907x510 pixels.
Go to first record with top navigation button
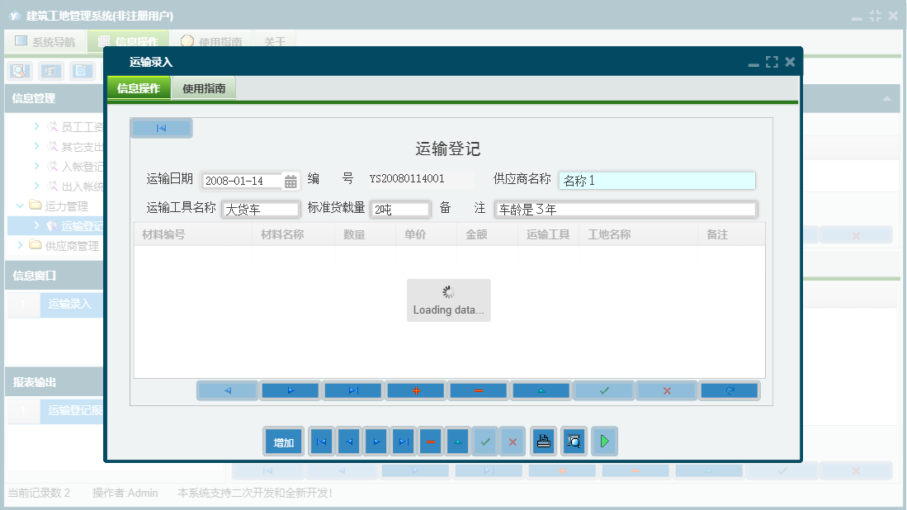(162, 127)
